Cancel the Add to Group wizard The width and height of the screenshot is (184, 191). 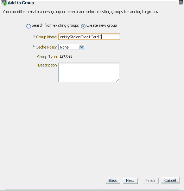pos(170,180)
